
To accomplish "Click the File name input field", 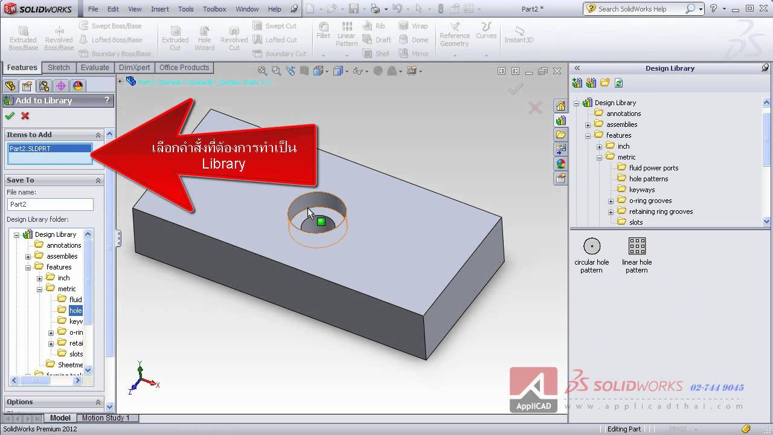I will pos(50,204).
